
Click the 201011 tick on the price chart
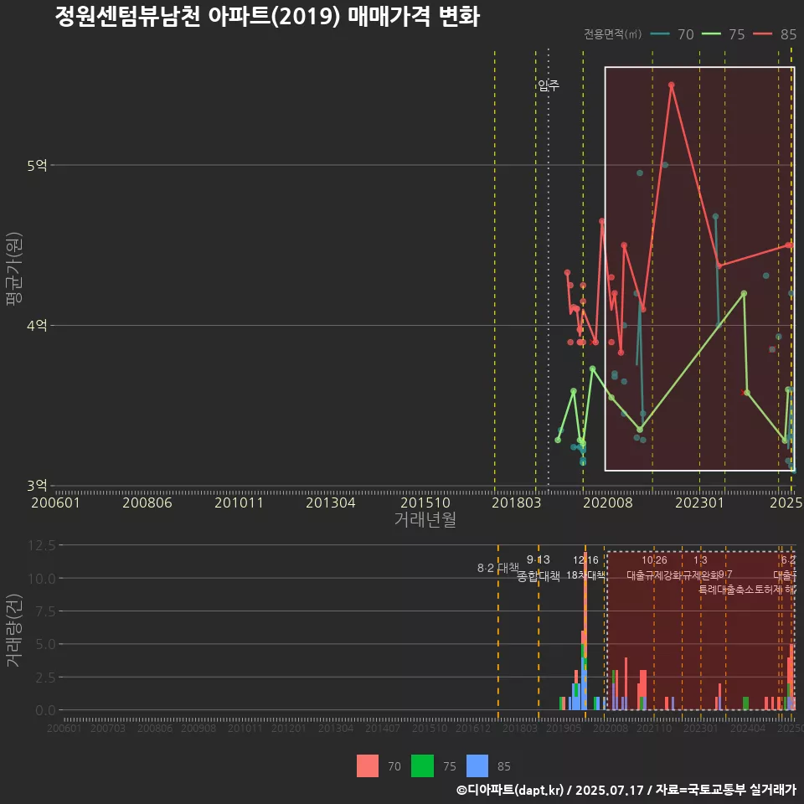click(239, 502)
